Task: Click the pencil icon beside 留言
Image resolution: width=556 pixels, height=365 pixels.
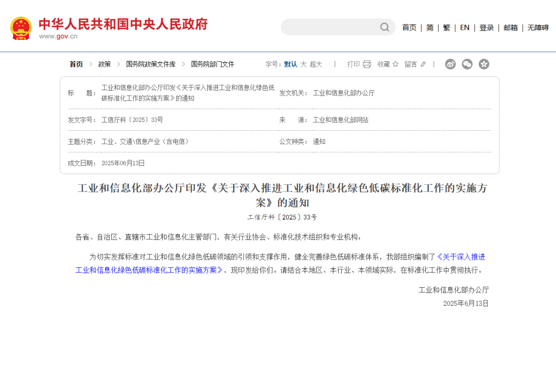Action: point(423,64)
